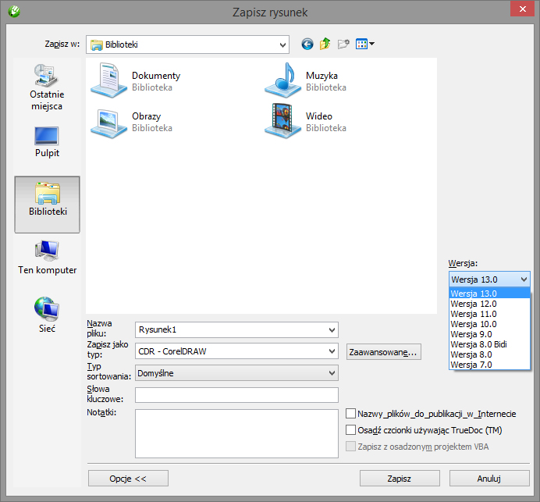Open Sieć network location

tap(47, 315)
